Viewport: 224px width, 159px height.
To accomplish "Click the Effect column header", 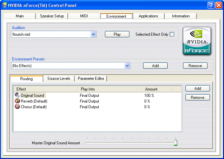I will pos(45,89).
